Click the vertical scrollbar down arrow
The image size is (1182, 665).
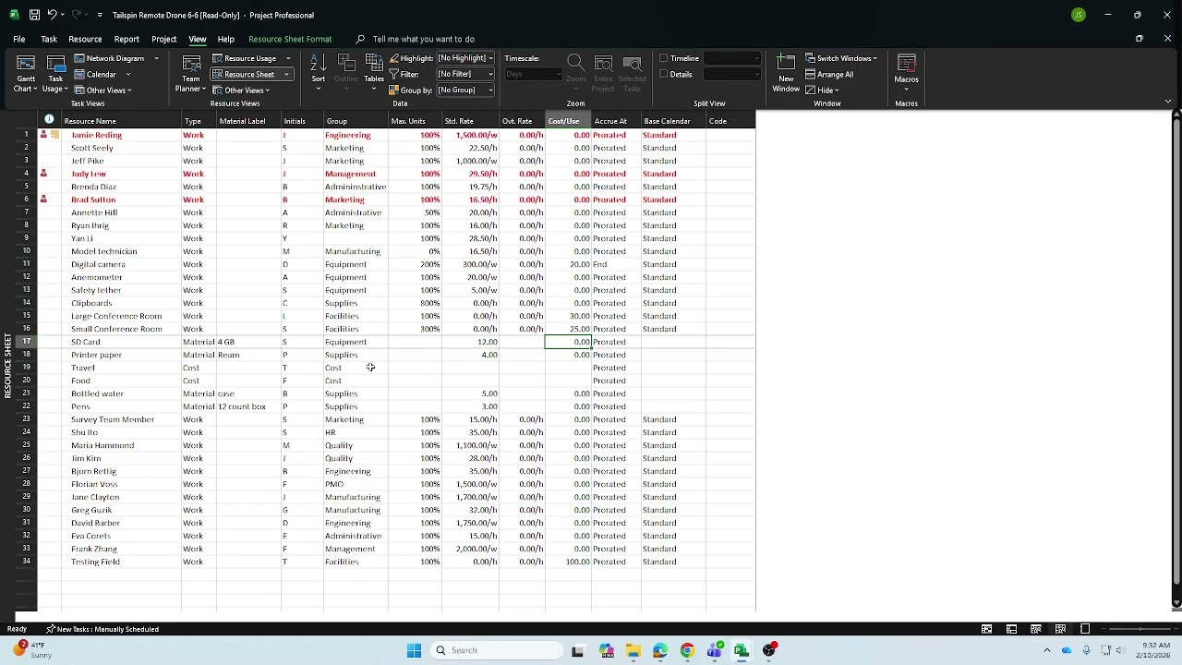1176,602
